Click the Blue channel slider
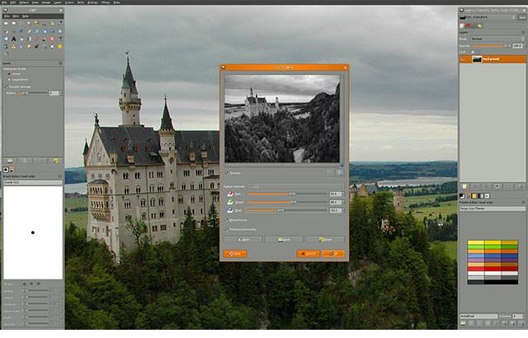The width and height of the screenshot is (528, 338). pos(286,210)
